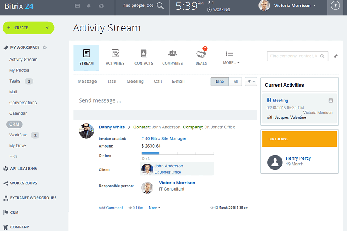
Task: Open the chat messages icon in header
Action: pos(77,6)
